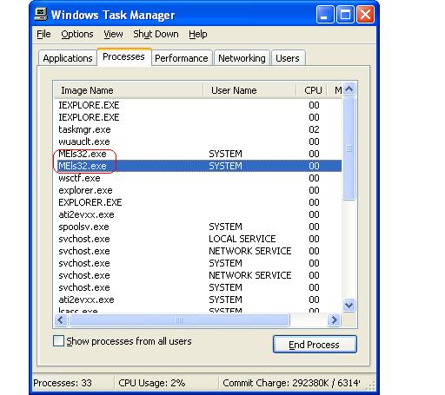
Task: Open the View menu
Action: tap(113, 34)
